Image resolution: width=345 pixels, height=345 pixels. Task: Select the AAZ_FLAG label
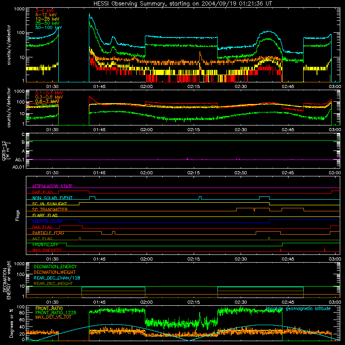click(42, 238)
